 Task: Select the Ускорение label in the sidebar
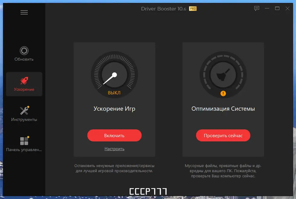[x=24, y=89]
